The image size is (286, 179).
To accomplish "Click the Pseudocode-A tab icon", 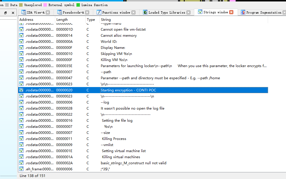I will coord(59,12).
